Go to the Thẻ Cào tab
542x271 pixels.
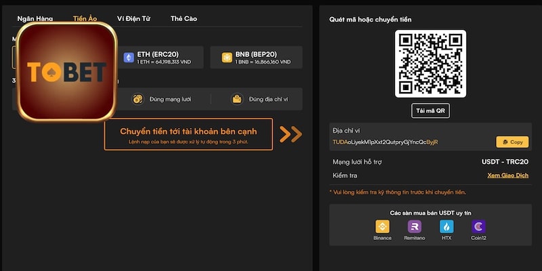tap(184, 19)
